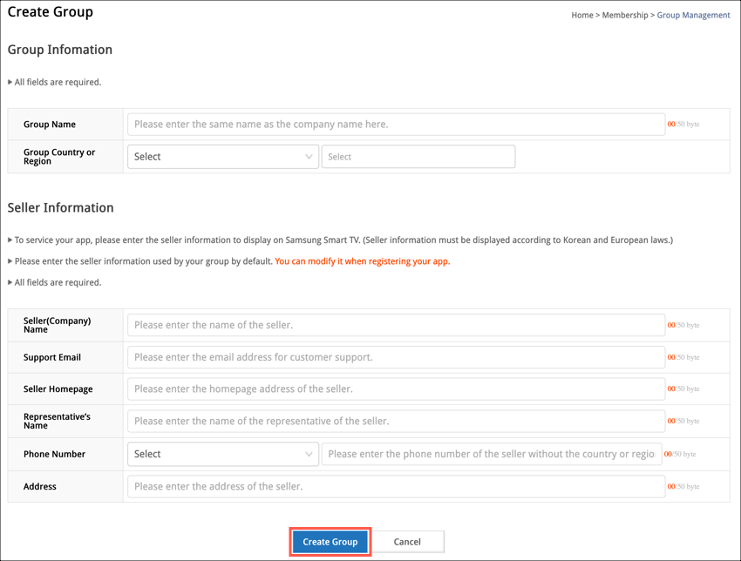741x561 pixels.
Task: Open the Group Country or Region dropdown
Action: (x=222, y=157)
